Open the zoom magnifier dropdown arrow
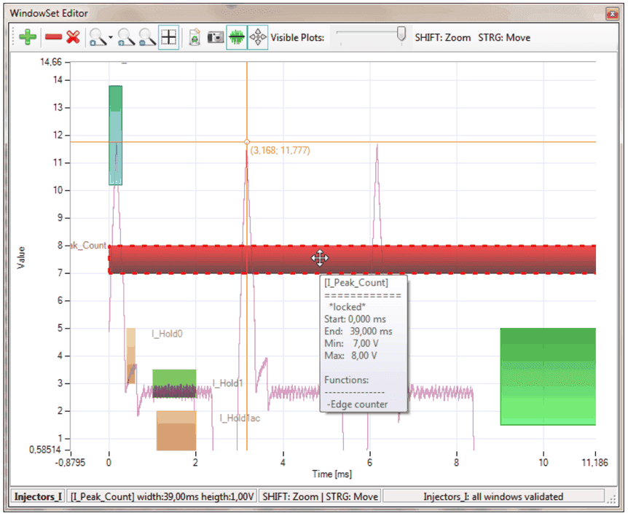Screen dimensions: 628x516 111,38
